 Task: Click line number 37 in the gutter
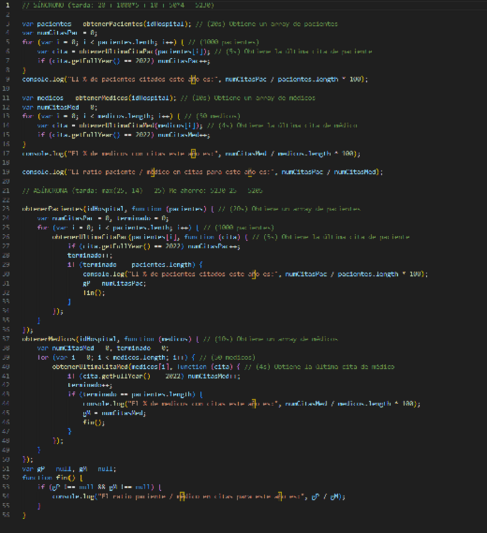tap(7, 338)
